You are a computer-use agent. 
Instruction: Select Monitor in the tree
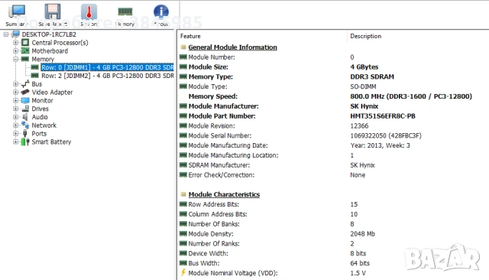[x=43, y=100]
